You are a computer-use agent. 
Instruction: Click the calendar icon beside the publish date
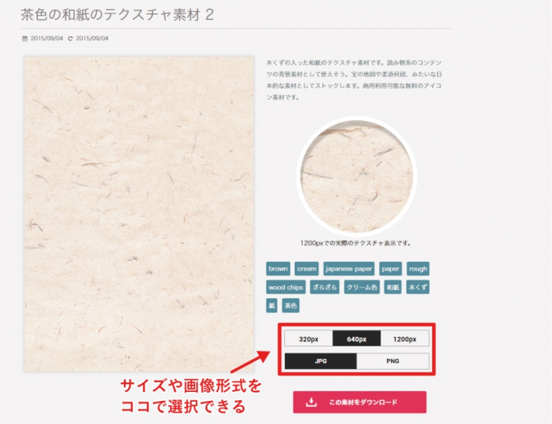pyautogui.click(x=25, y=38)
